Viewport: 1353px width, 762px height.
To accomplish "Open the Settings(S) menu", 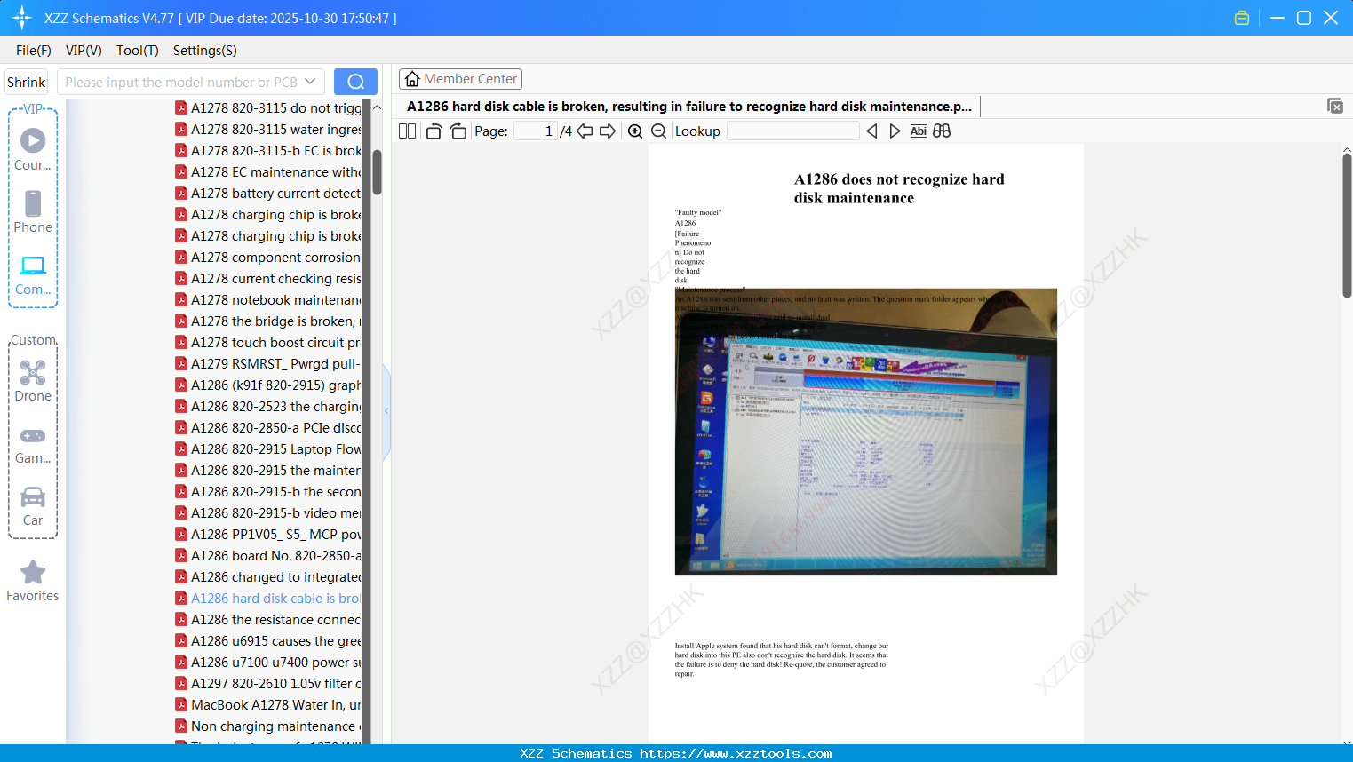I will coord(205,51).
